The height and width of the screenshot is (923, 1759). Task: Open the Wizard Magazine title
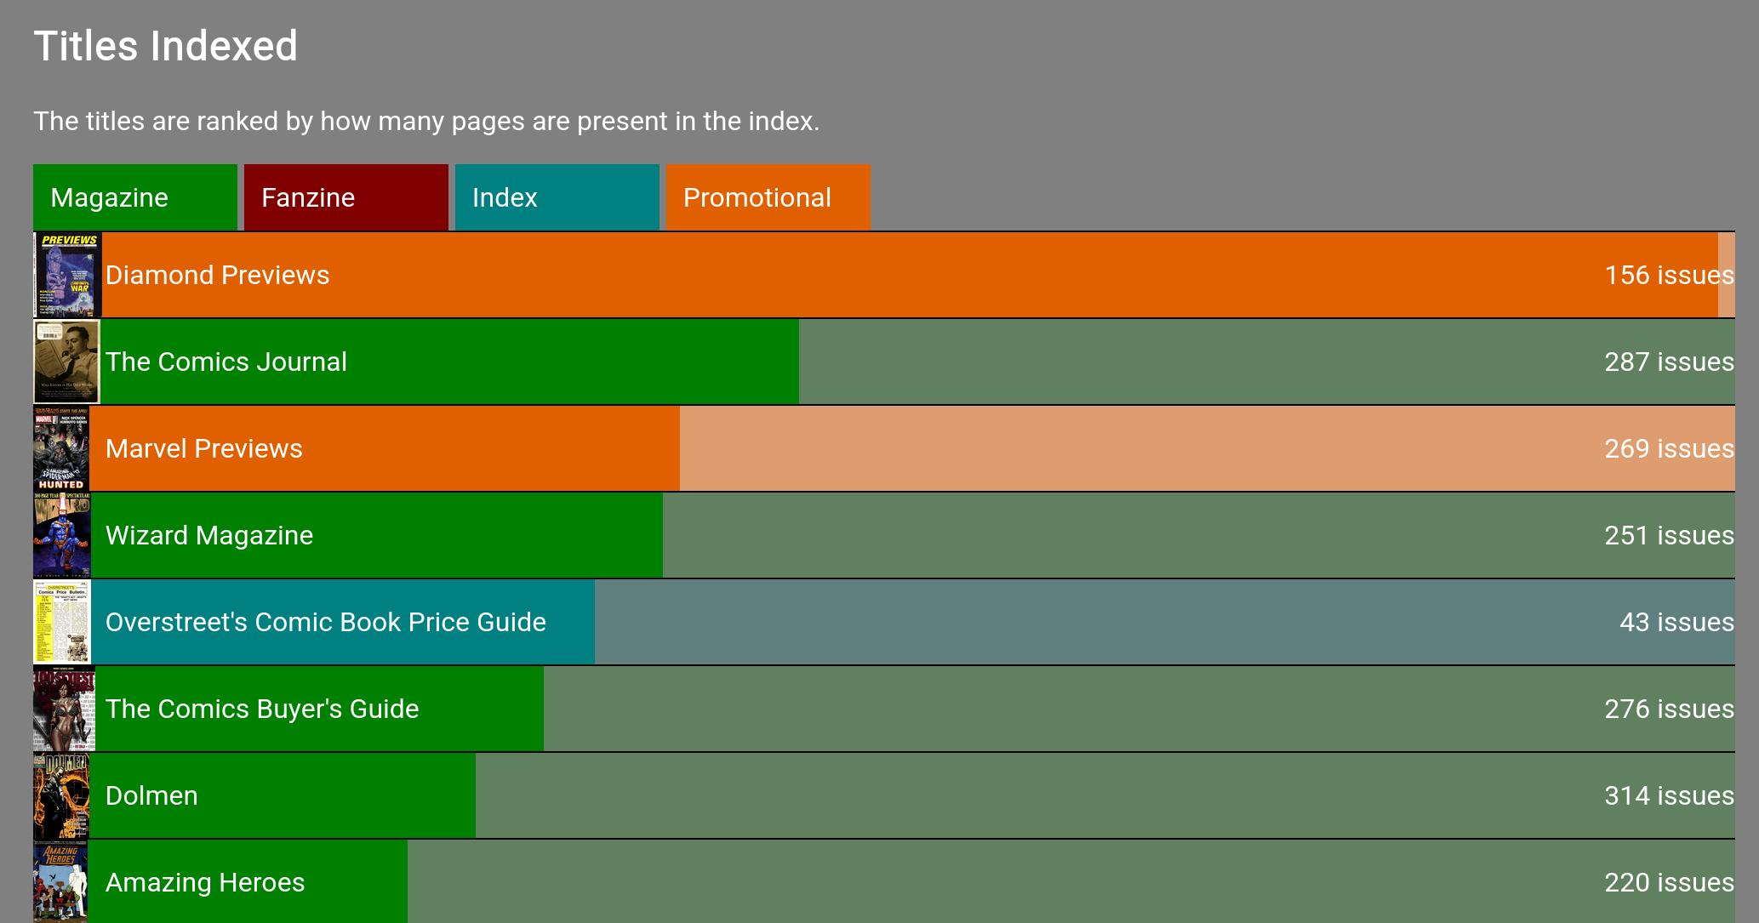208,535
